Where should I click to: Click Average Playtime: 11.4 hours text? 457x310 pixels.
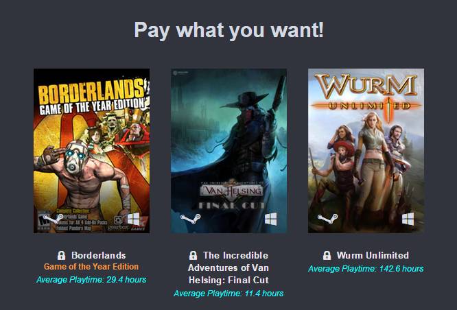[228, 293]
